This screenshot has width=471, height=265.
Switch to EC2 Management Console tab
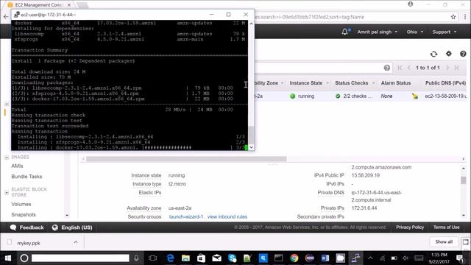pos(39,5)
